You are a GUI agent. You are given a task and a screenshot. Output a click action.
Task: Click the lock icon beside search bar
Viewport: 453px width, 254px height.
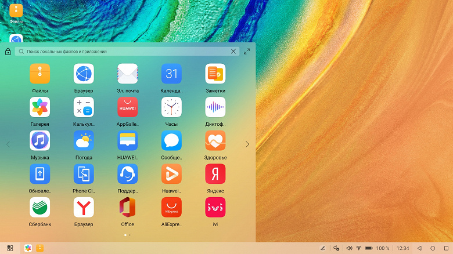point(8,52)
